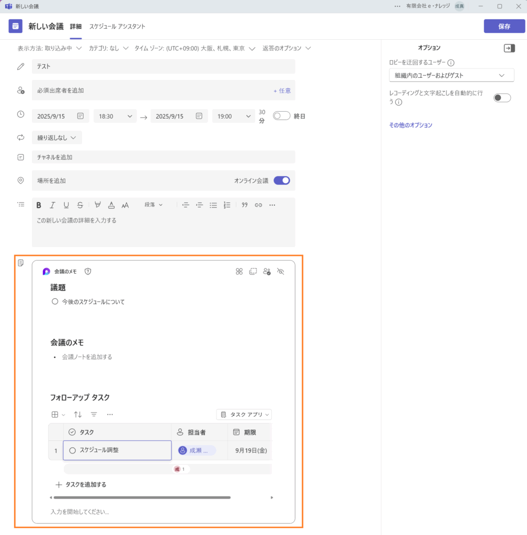Hide meeting notes with the eye icon
The width and height of the screenshot is (527, 535).
280,272
